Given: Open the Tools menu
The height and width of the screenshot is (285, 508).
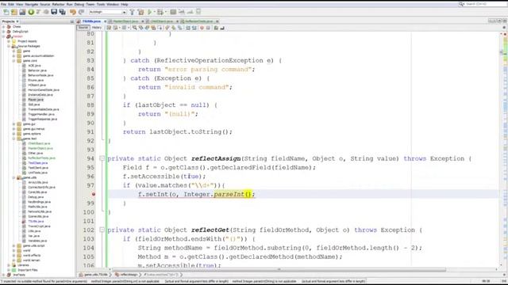Looking at the screenshot, I should click(101, 4).
